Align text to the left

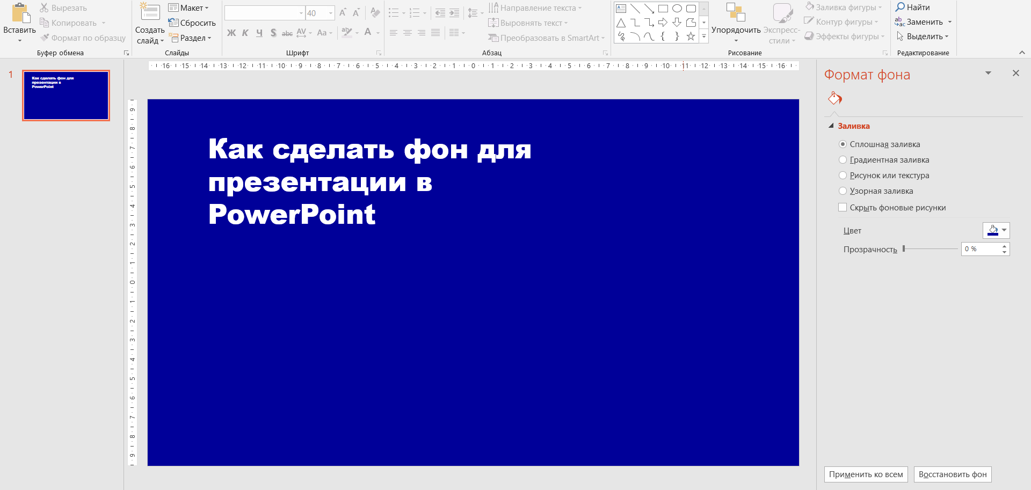pos(394,33)
